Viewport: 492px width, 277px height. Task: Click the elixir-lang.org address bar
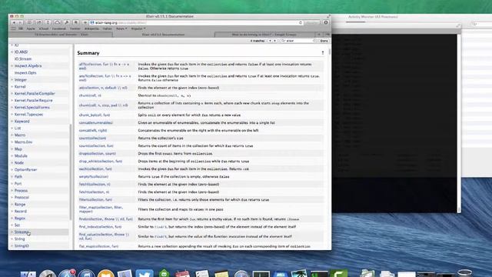196,22
